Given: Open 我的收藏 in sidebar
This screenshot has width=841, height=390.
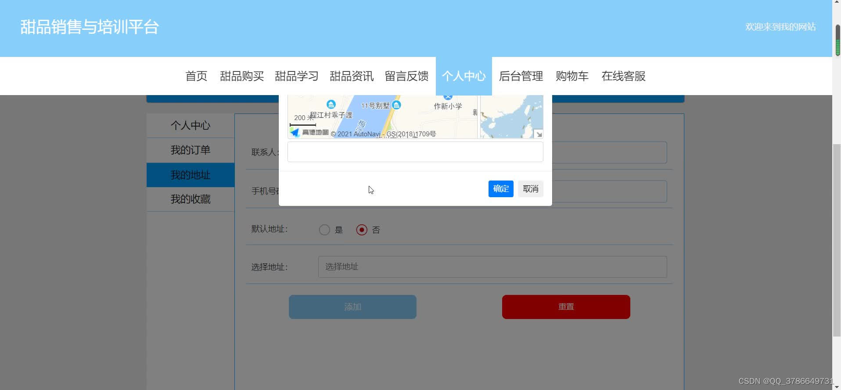Looking at the screenshot, I should pos(190,199).
